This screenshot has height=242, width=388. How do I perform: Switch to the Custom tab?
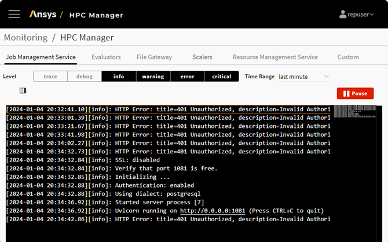click(x=348, y=57)
